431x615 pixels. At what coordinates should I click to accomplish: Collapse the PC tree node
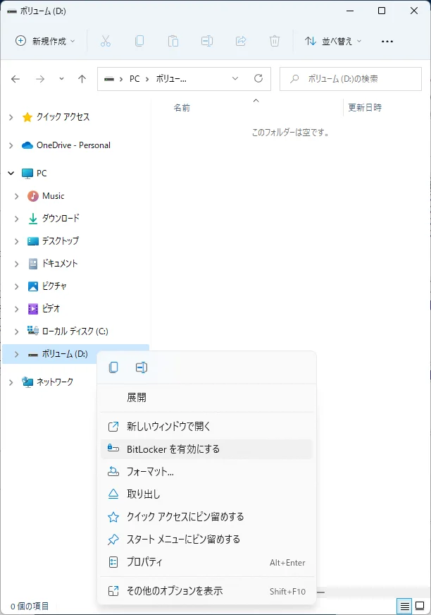pos(11,173)
